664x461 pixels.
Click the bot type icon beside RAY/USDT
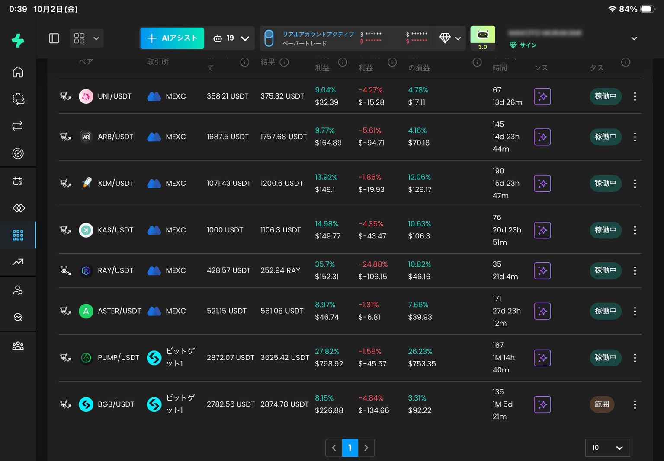(x=65, y=271)
